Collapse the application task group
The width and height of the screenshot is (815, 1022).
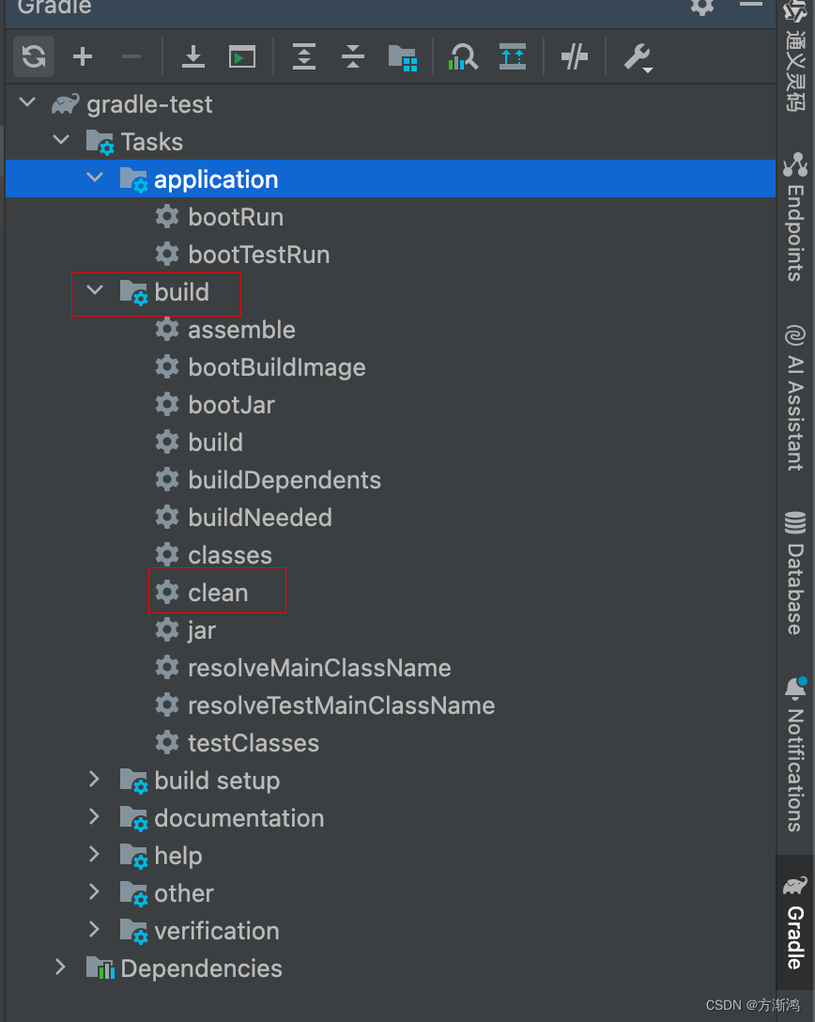95,178
